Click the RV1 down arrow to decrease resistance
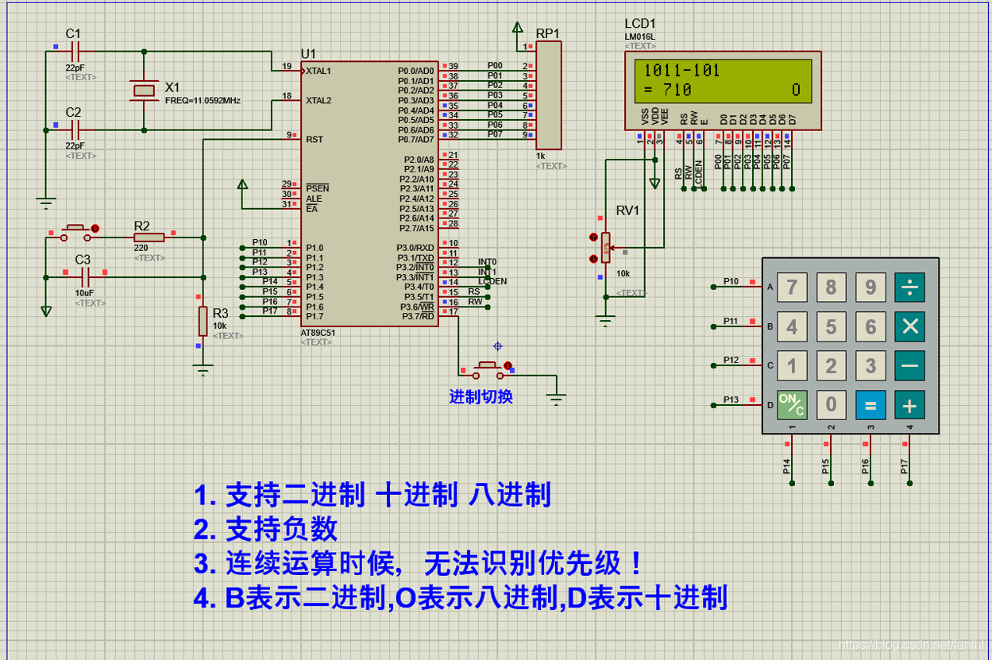Image resolution: width=992 pixels, height=660 pixels. tap(593, 258)
